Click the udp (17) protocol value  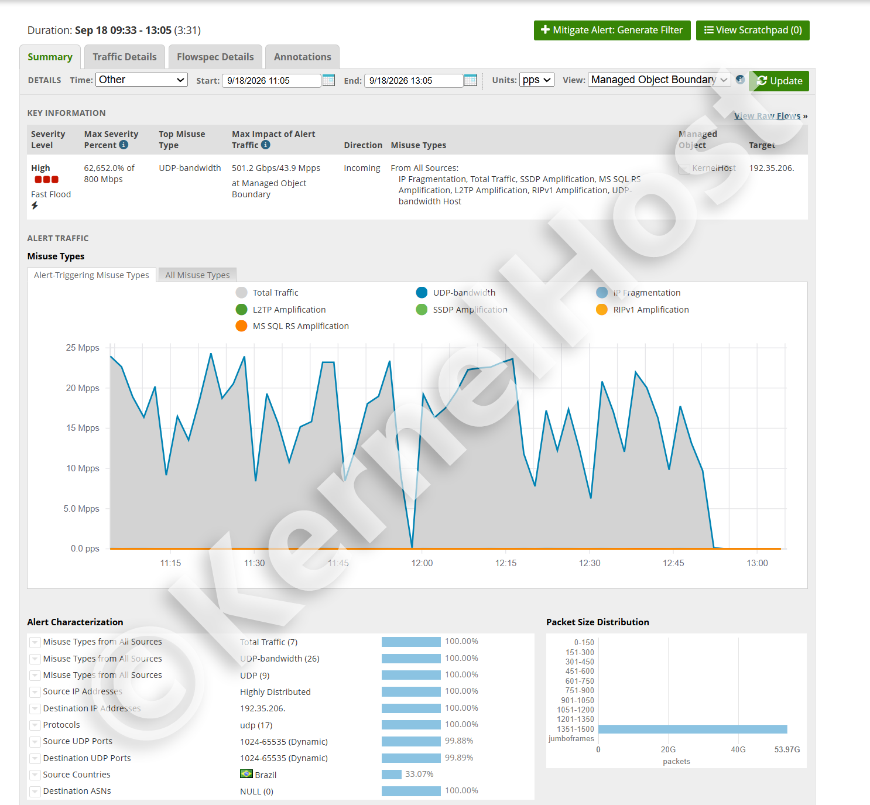coord(256,725)
